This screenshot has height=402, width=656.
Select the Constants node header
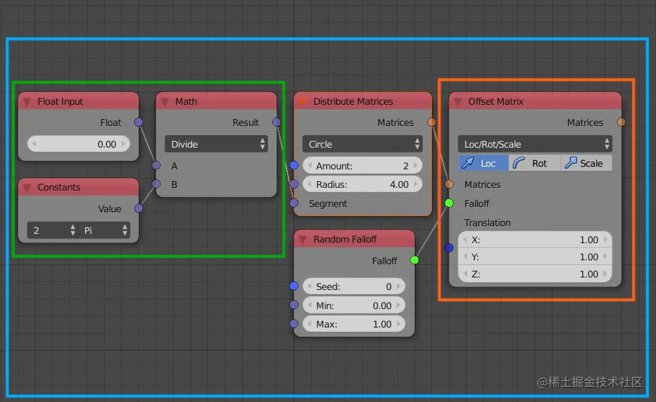(x=78, y=187)
